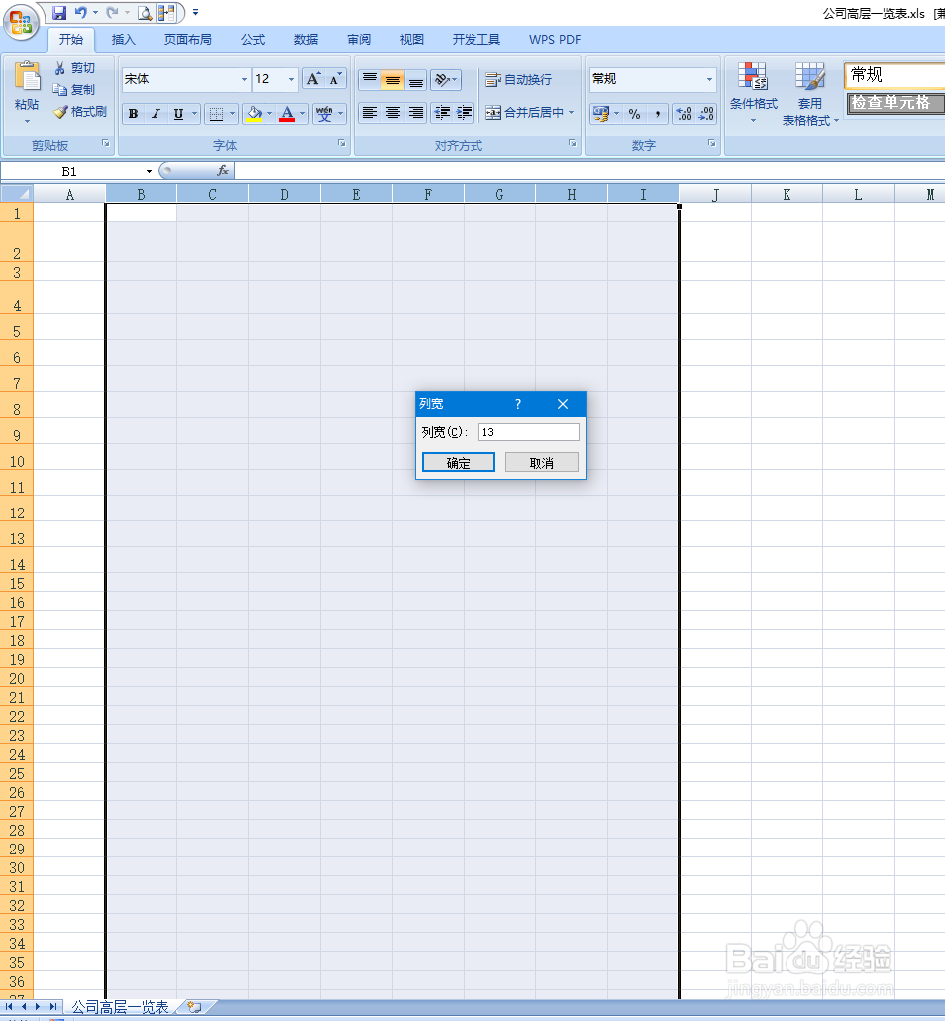Toggle bold formatting
This screenshot has width=945, height=1021.
tap(133, 114)
